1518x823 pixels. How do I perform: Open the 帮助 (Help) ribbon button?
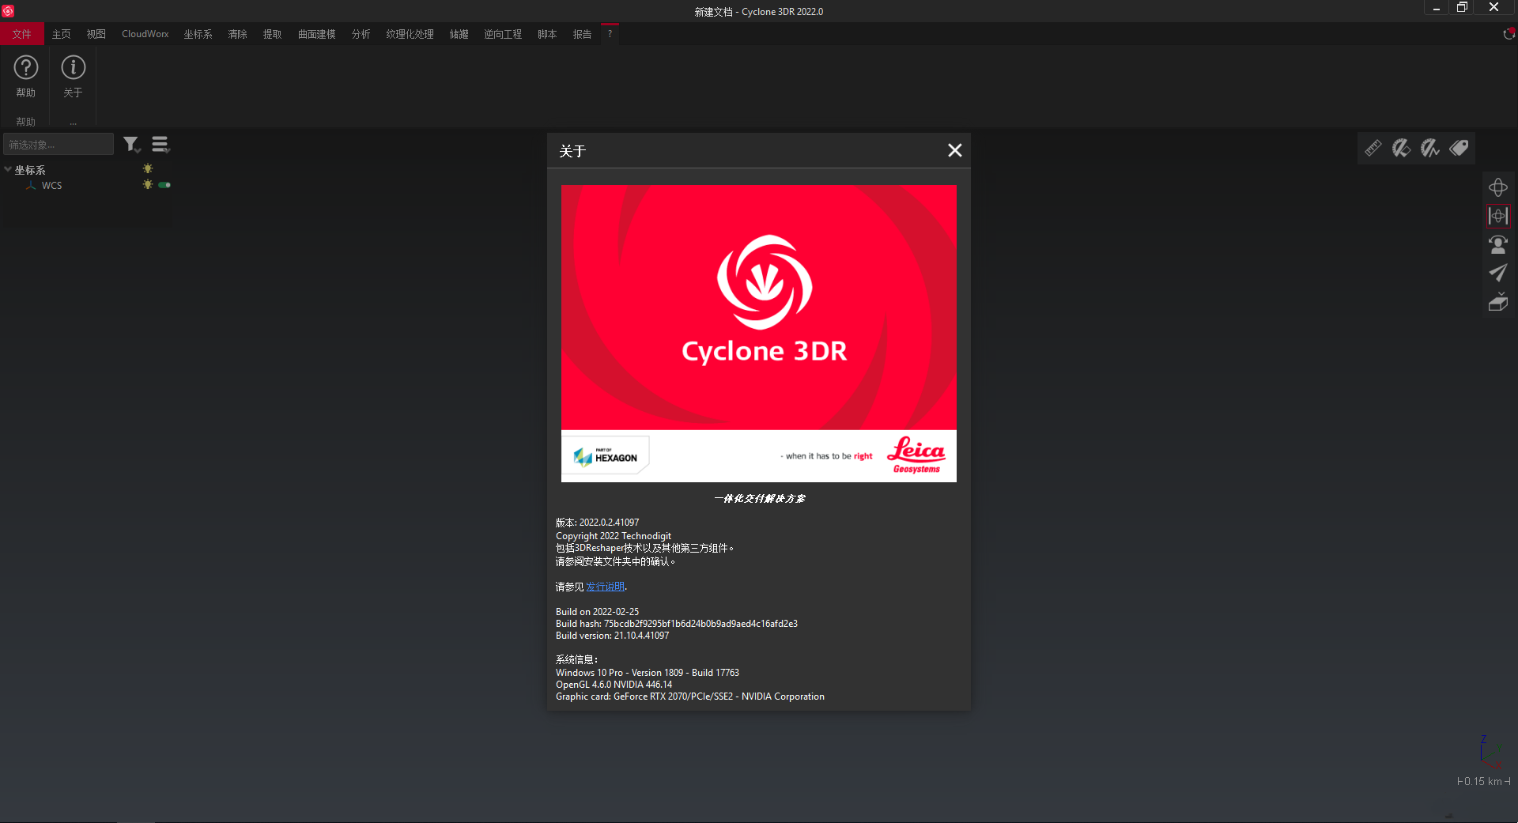coord(26,76)
